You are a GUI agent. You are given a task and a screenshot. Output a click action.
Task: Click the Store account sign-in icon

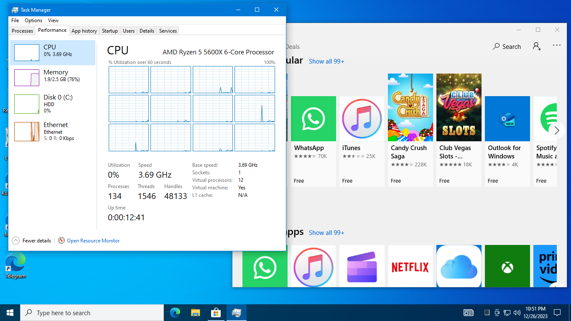pyautogui.click(x=537, y=46)
